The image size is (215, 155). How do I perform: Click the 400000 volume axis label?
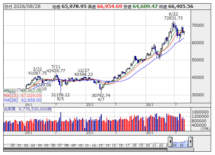pyautogui.click(x=199, y=125)
